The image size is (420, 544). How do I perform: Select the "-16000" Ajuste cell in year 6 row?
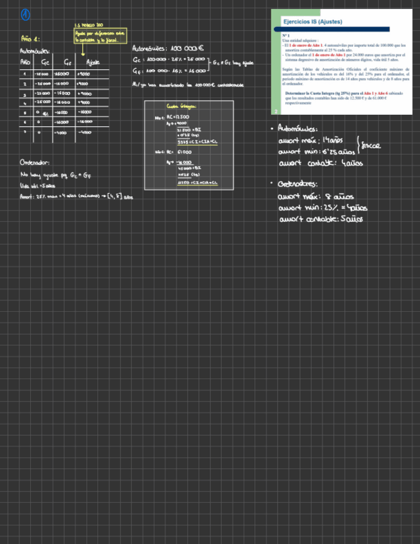click(85, 122)
